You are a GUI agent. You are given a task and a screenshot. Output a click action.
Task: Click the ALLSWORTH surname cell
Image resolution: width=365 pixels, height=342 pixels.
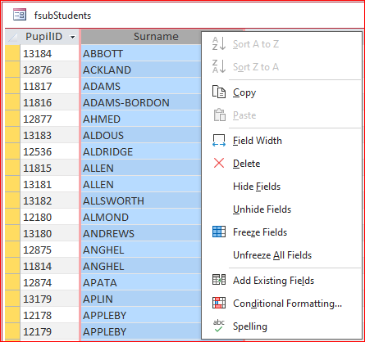[141, 200]
